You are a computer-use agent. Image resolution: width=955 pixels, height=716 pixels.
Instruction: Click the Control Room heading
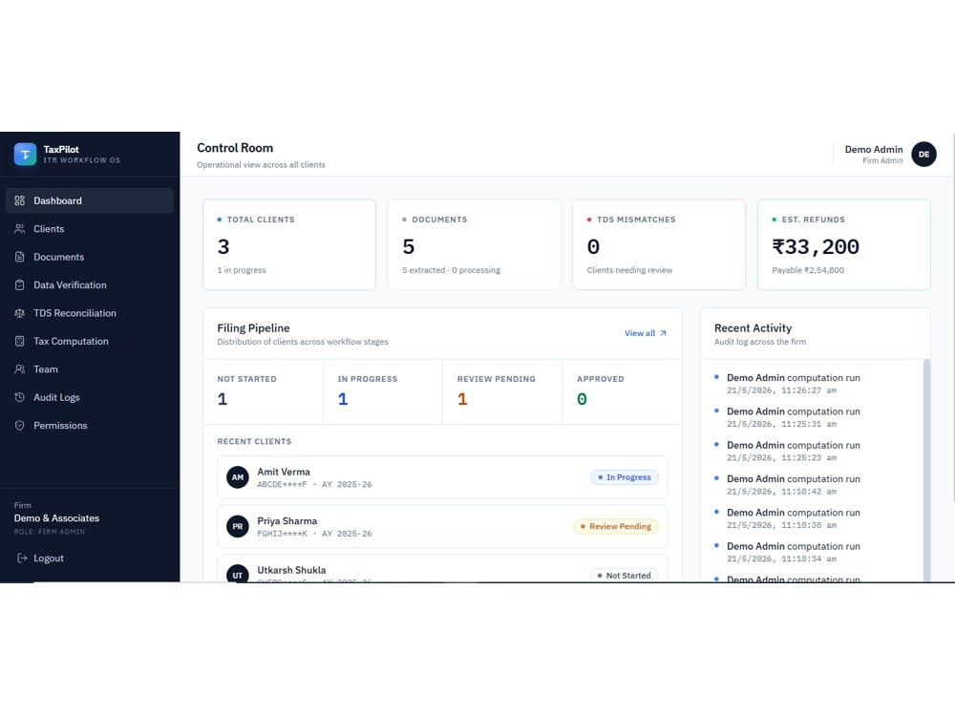tap(235, 148)
